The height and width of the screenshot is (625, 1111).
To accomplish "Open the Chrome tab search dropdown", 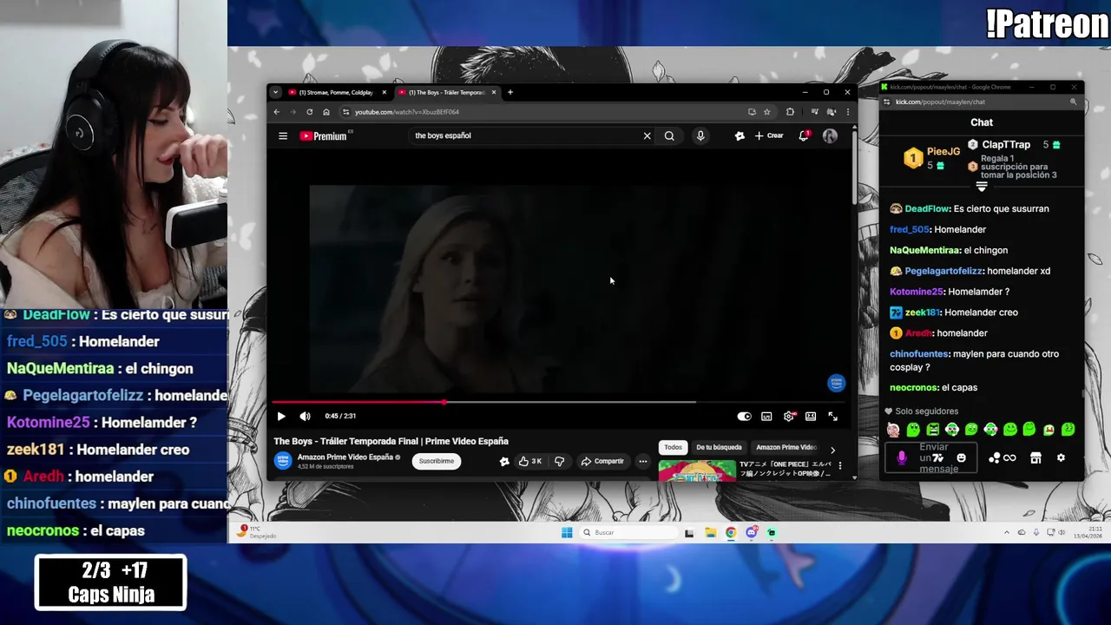I will click(x=275, y=92).
